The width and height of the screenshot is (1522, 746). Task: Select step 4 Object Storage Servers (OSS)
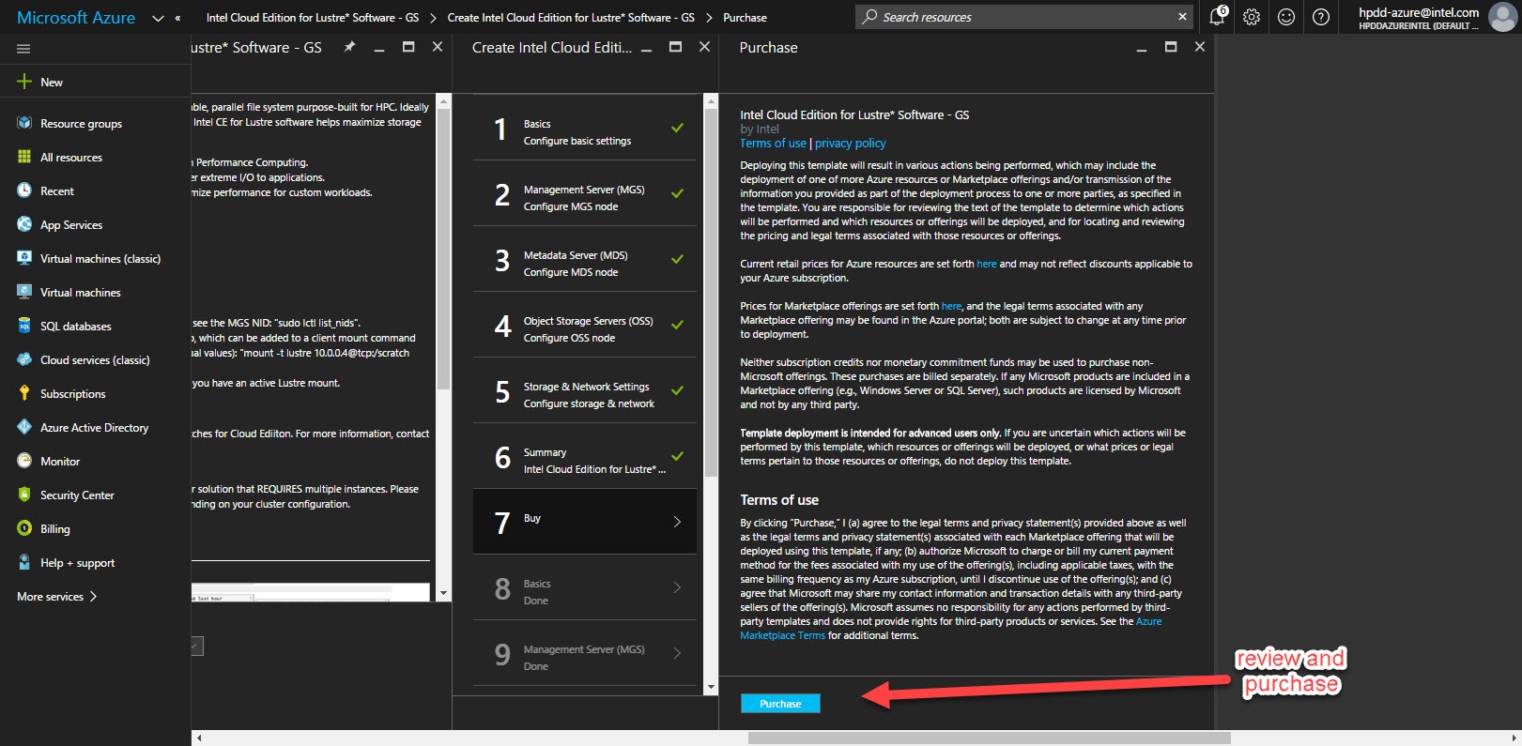click(x=585, y=325)
